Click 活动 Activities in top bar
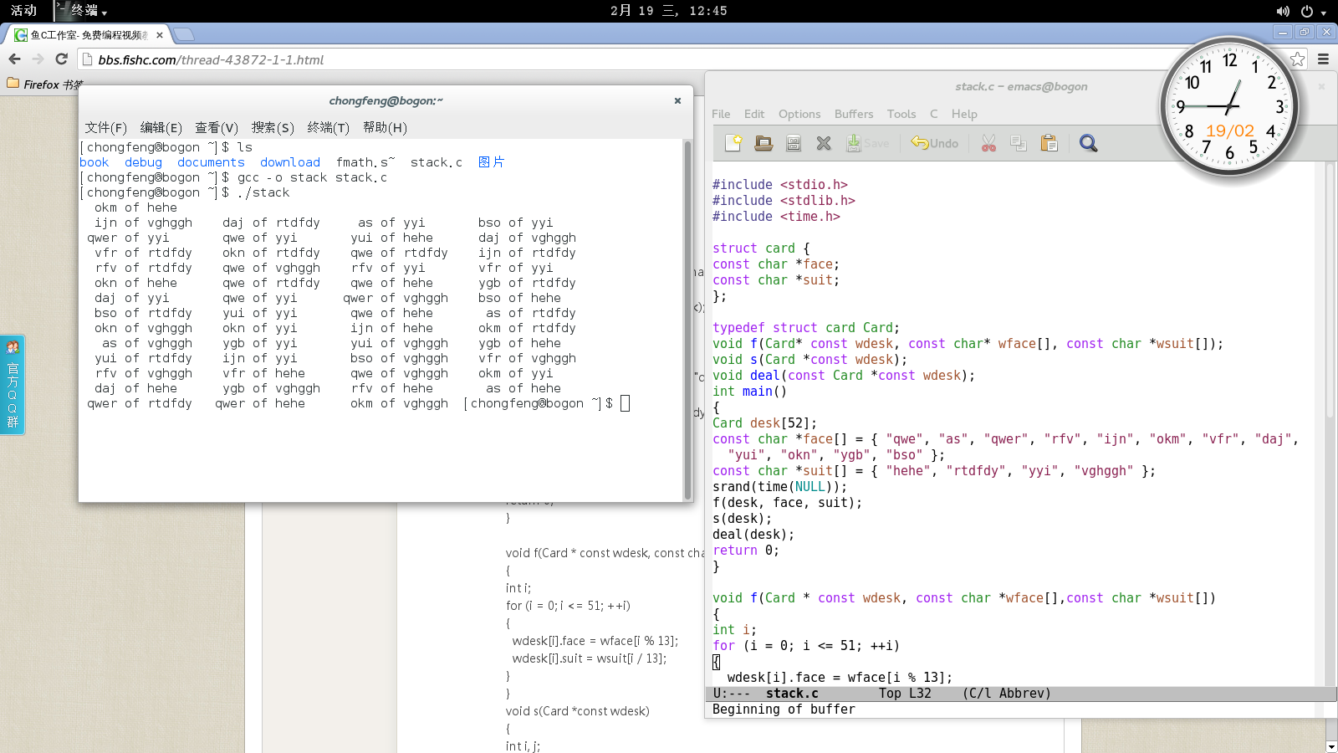The width and height of the screenshot is (1338, 753). 23,10
